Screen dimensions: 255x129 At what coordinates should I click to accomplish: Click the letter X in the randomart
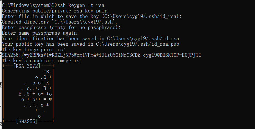(x=47, y=82)
